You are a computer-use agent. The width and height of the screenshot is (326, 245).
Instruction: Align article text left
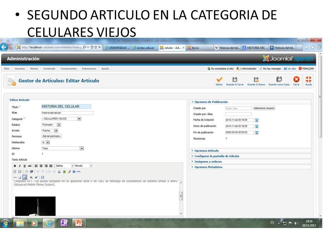tap(36, 166)
